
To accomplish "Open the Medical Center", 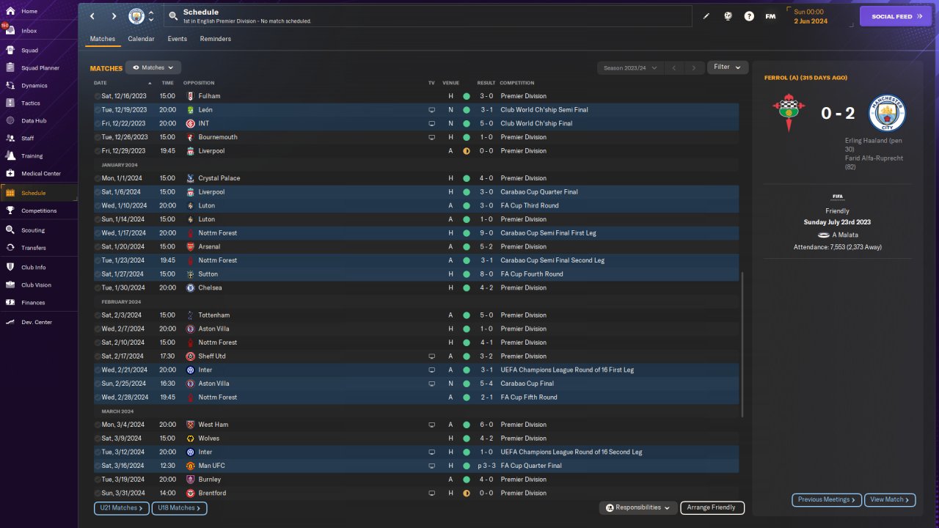I will [39, 173].
